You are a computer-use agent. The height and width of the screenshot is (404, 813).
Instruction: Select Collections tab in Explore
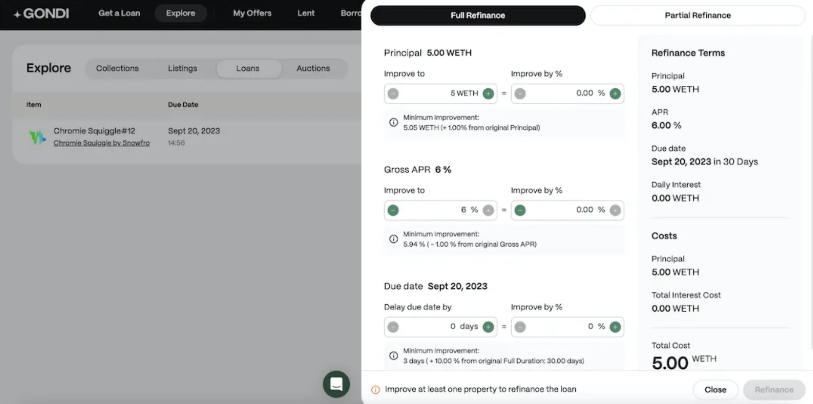(x=117, y=69)
